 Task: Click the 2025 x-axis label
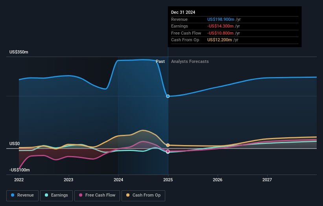point(168,180)
